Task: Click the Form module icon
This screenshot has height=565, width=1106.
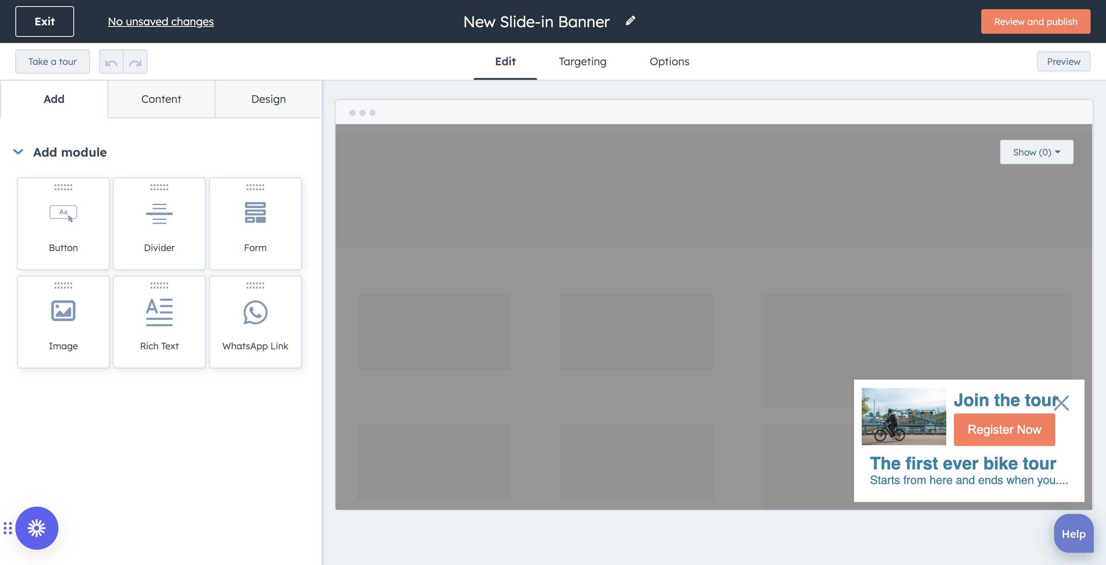Action: pyautogui.click(x=255, y=213)
